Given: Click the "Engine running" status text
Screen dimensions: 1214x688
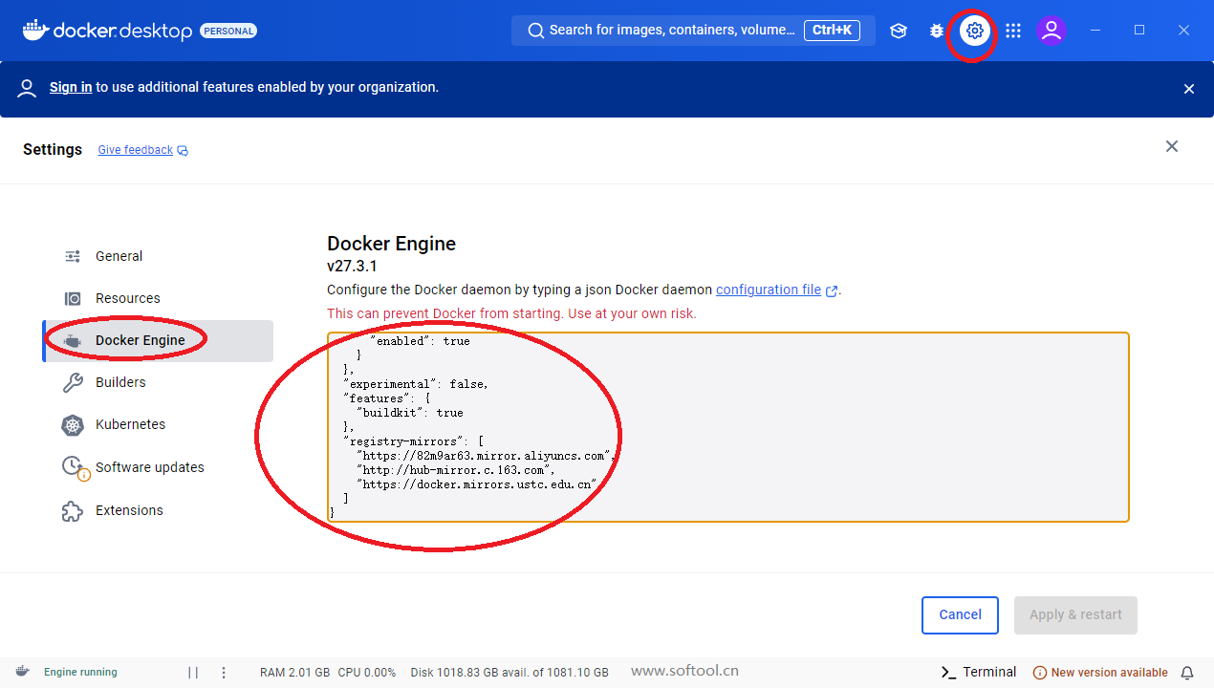Looking at the screenshot, I should (x=80, y=673).
